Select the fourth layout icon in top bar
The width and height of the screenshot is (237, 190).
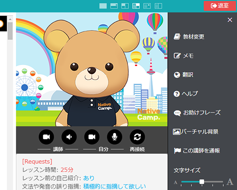136,6
